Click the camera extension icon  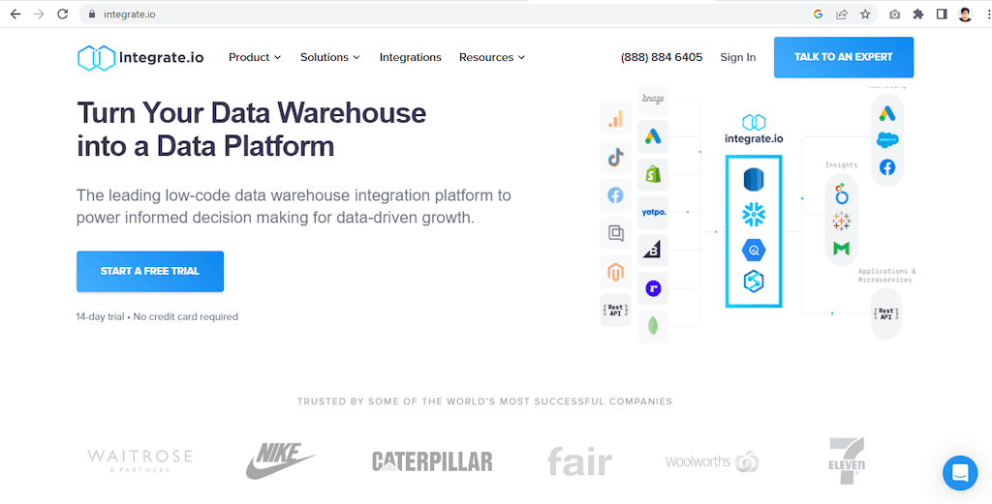pos(894,14)
